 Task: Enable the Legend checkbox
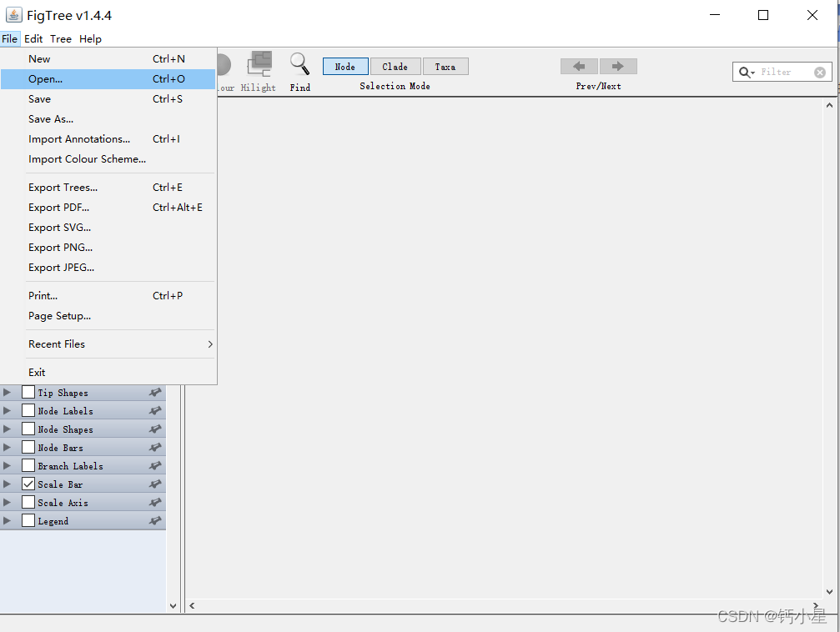[28, 520]
